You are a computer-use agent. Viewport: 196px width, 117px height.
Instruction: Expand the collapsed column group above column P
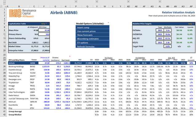click(x=76, y=2)
